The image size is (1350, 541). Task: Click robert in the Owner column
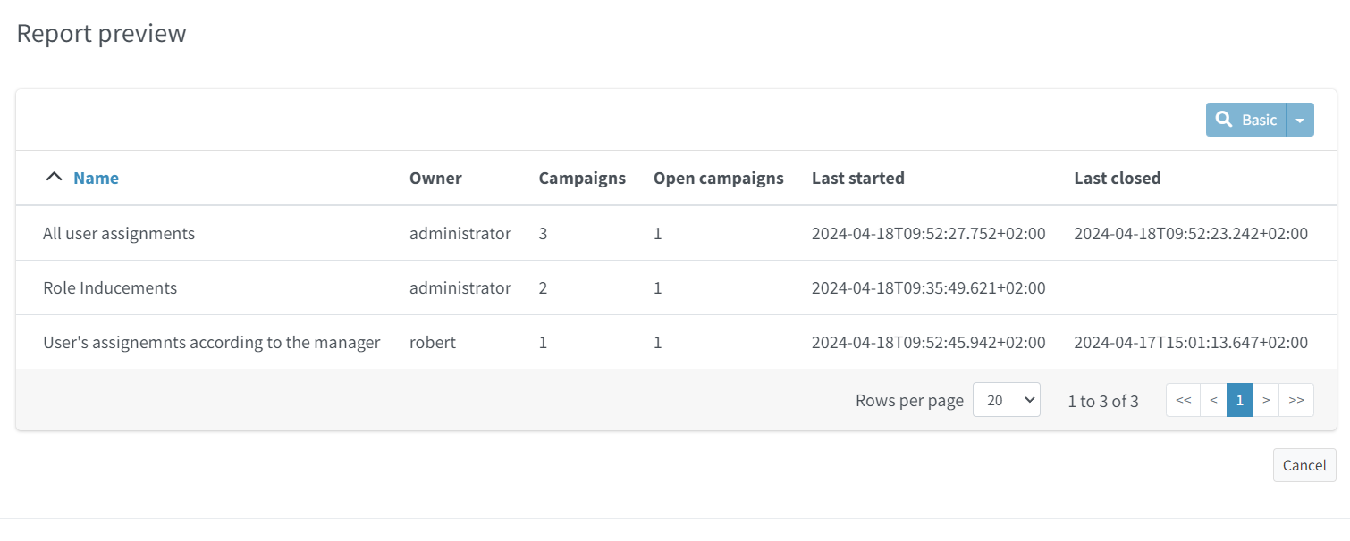433,343
